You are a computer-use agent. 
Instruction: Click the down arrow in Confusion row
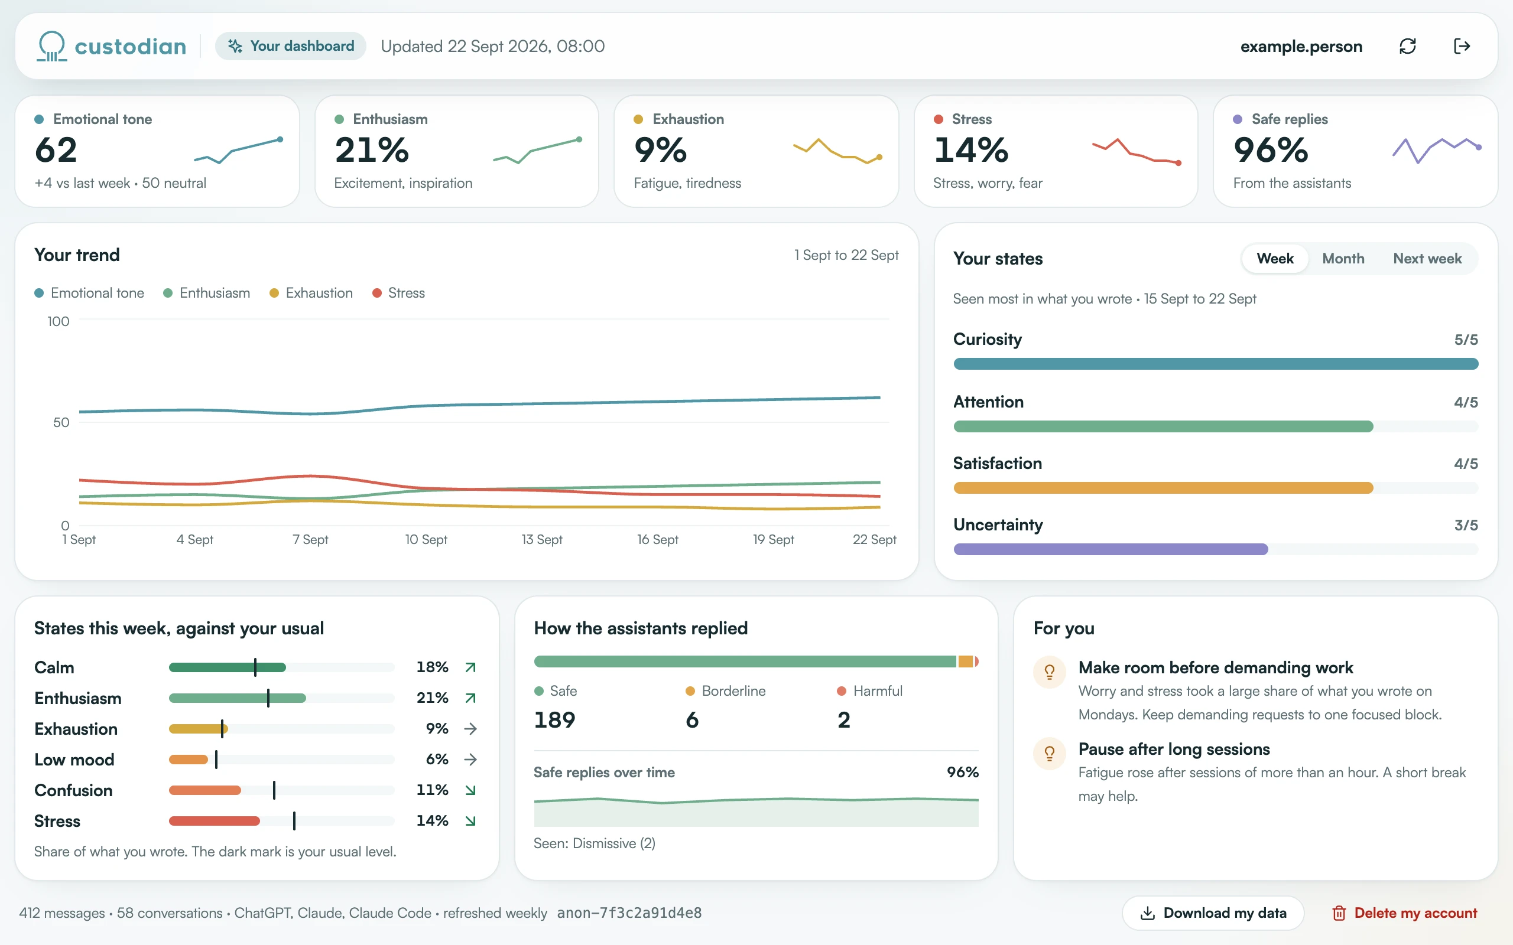[x=471, y=790]
